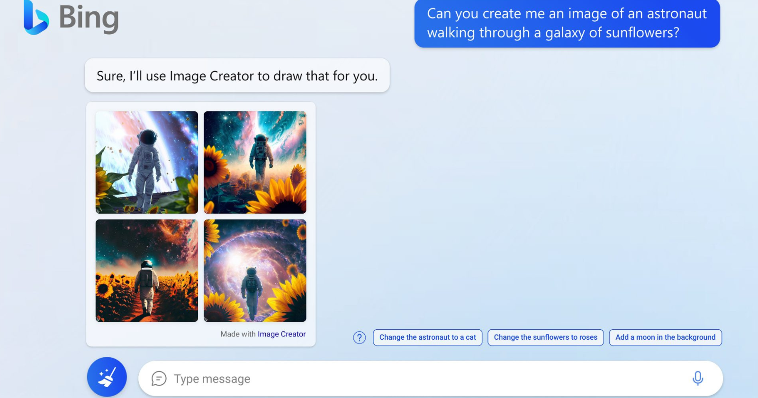Click the Bing logo icon
Screen dimensions: 758x398
(36, 18)
